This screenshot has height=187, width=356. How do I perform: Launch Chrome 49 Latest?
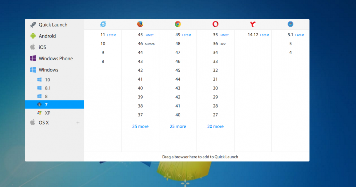tap(183, 35)
